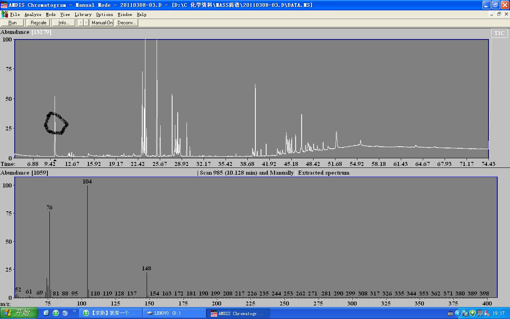Click the Deconv... button

(x=127, y=23)
